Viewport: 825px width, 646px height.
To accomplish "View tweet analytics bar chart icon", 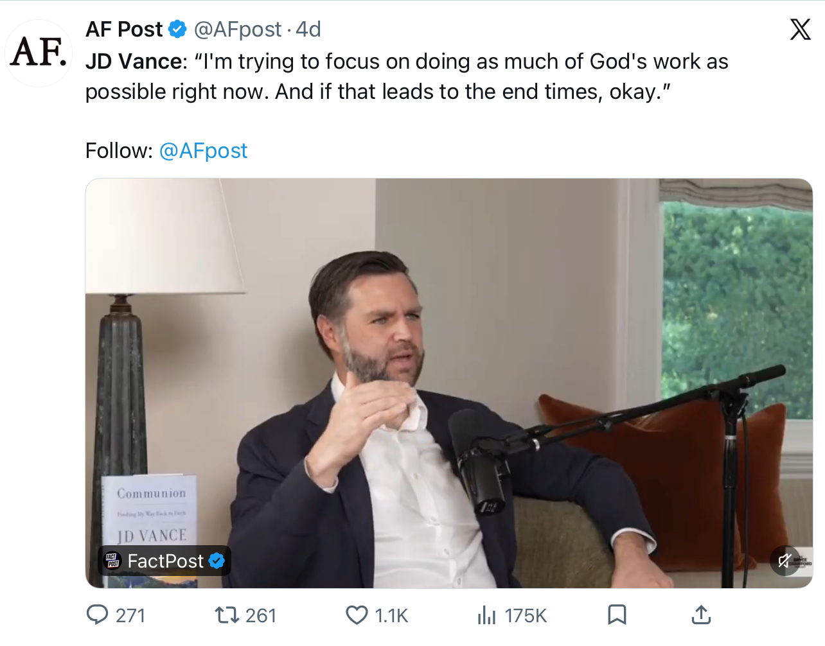I will (x=486, y=615).
